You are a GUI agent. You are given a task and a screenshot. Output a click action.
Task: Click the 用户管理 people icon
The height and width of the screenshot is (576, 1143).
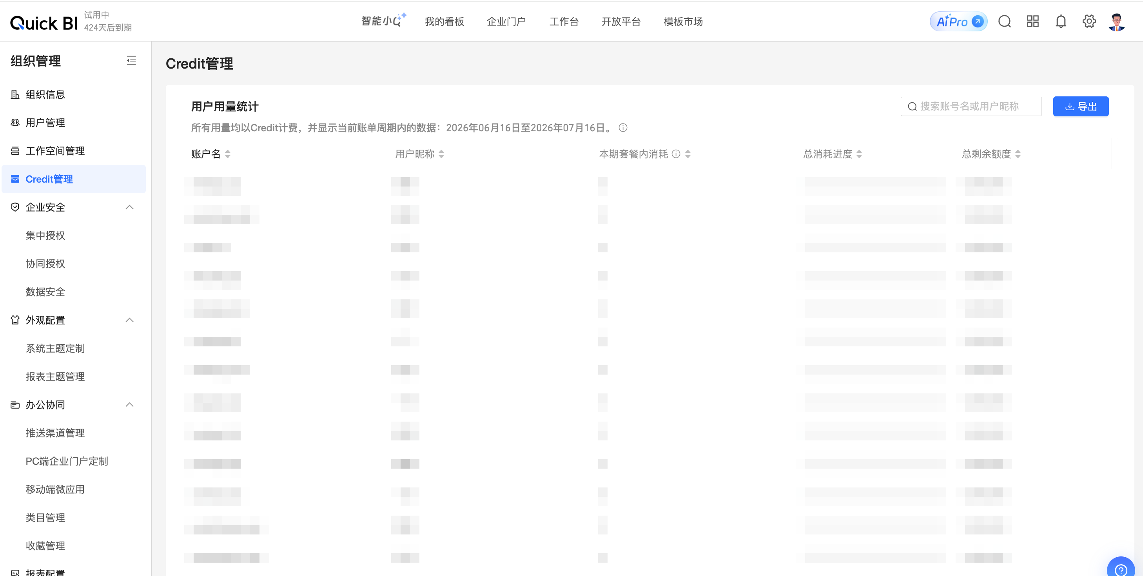[15, 122]
